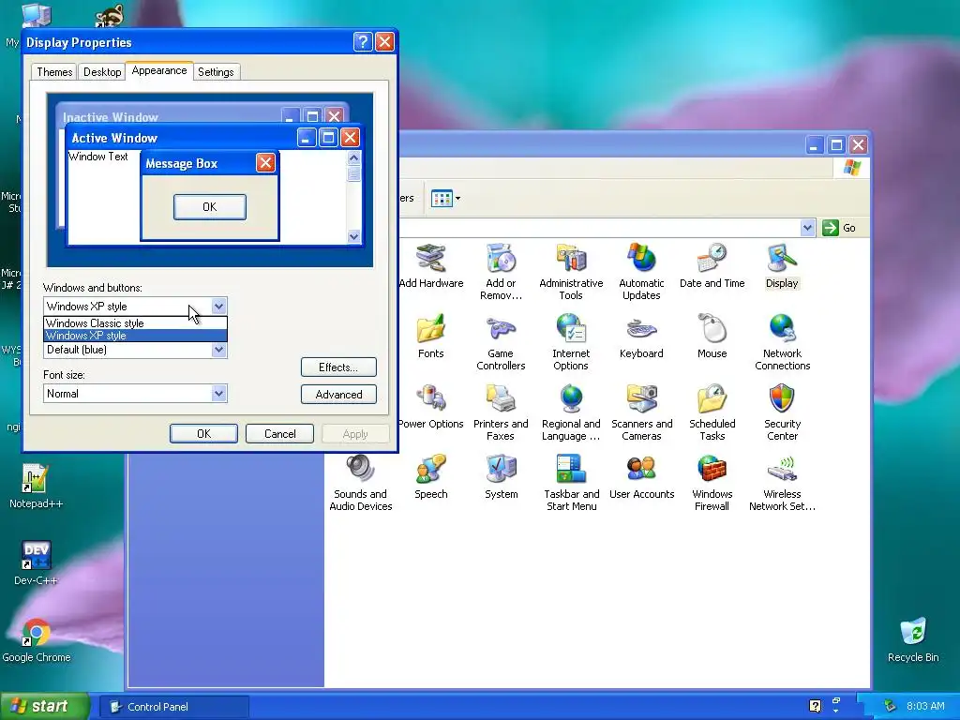Select the Appearance tab
Viewport: 960px width, 720px height.
click(159, 70)
